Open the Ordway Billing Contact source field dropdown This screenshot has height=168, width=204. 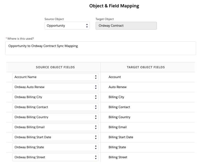tap(55, 107)
